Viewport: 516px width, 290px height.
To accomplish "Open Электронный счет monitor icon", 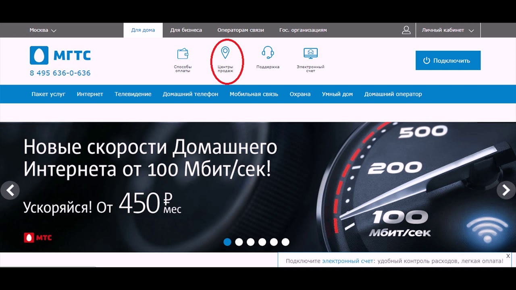I will pos(310,53).
